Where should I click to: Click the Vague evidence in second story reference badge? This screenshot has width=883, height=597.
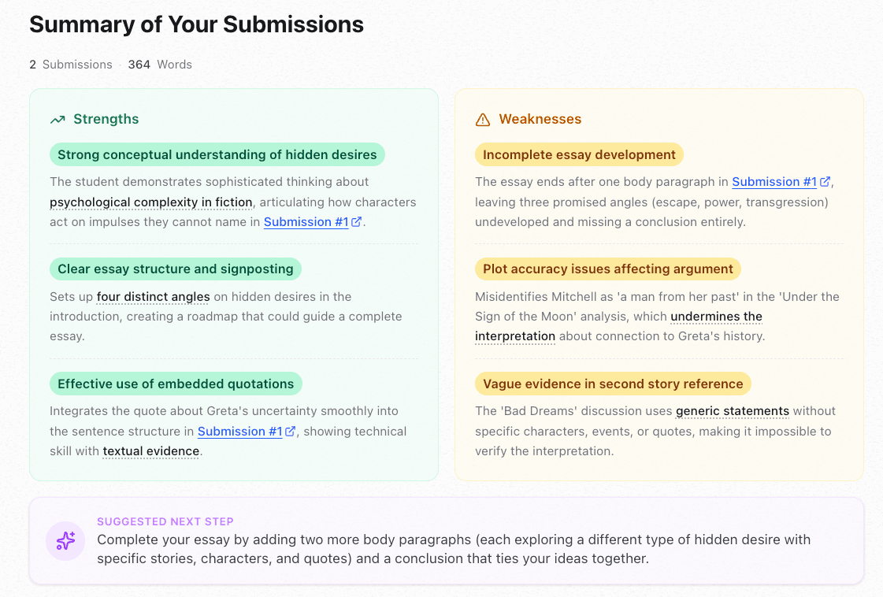(613, 384)
